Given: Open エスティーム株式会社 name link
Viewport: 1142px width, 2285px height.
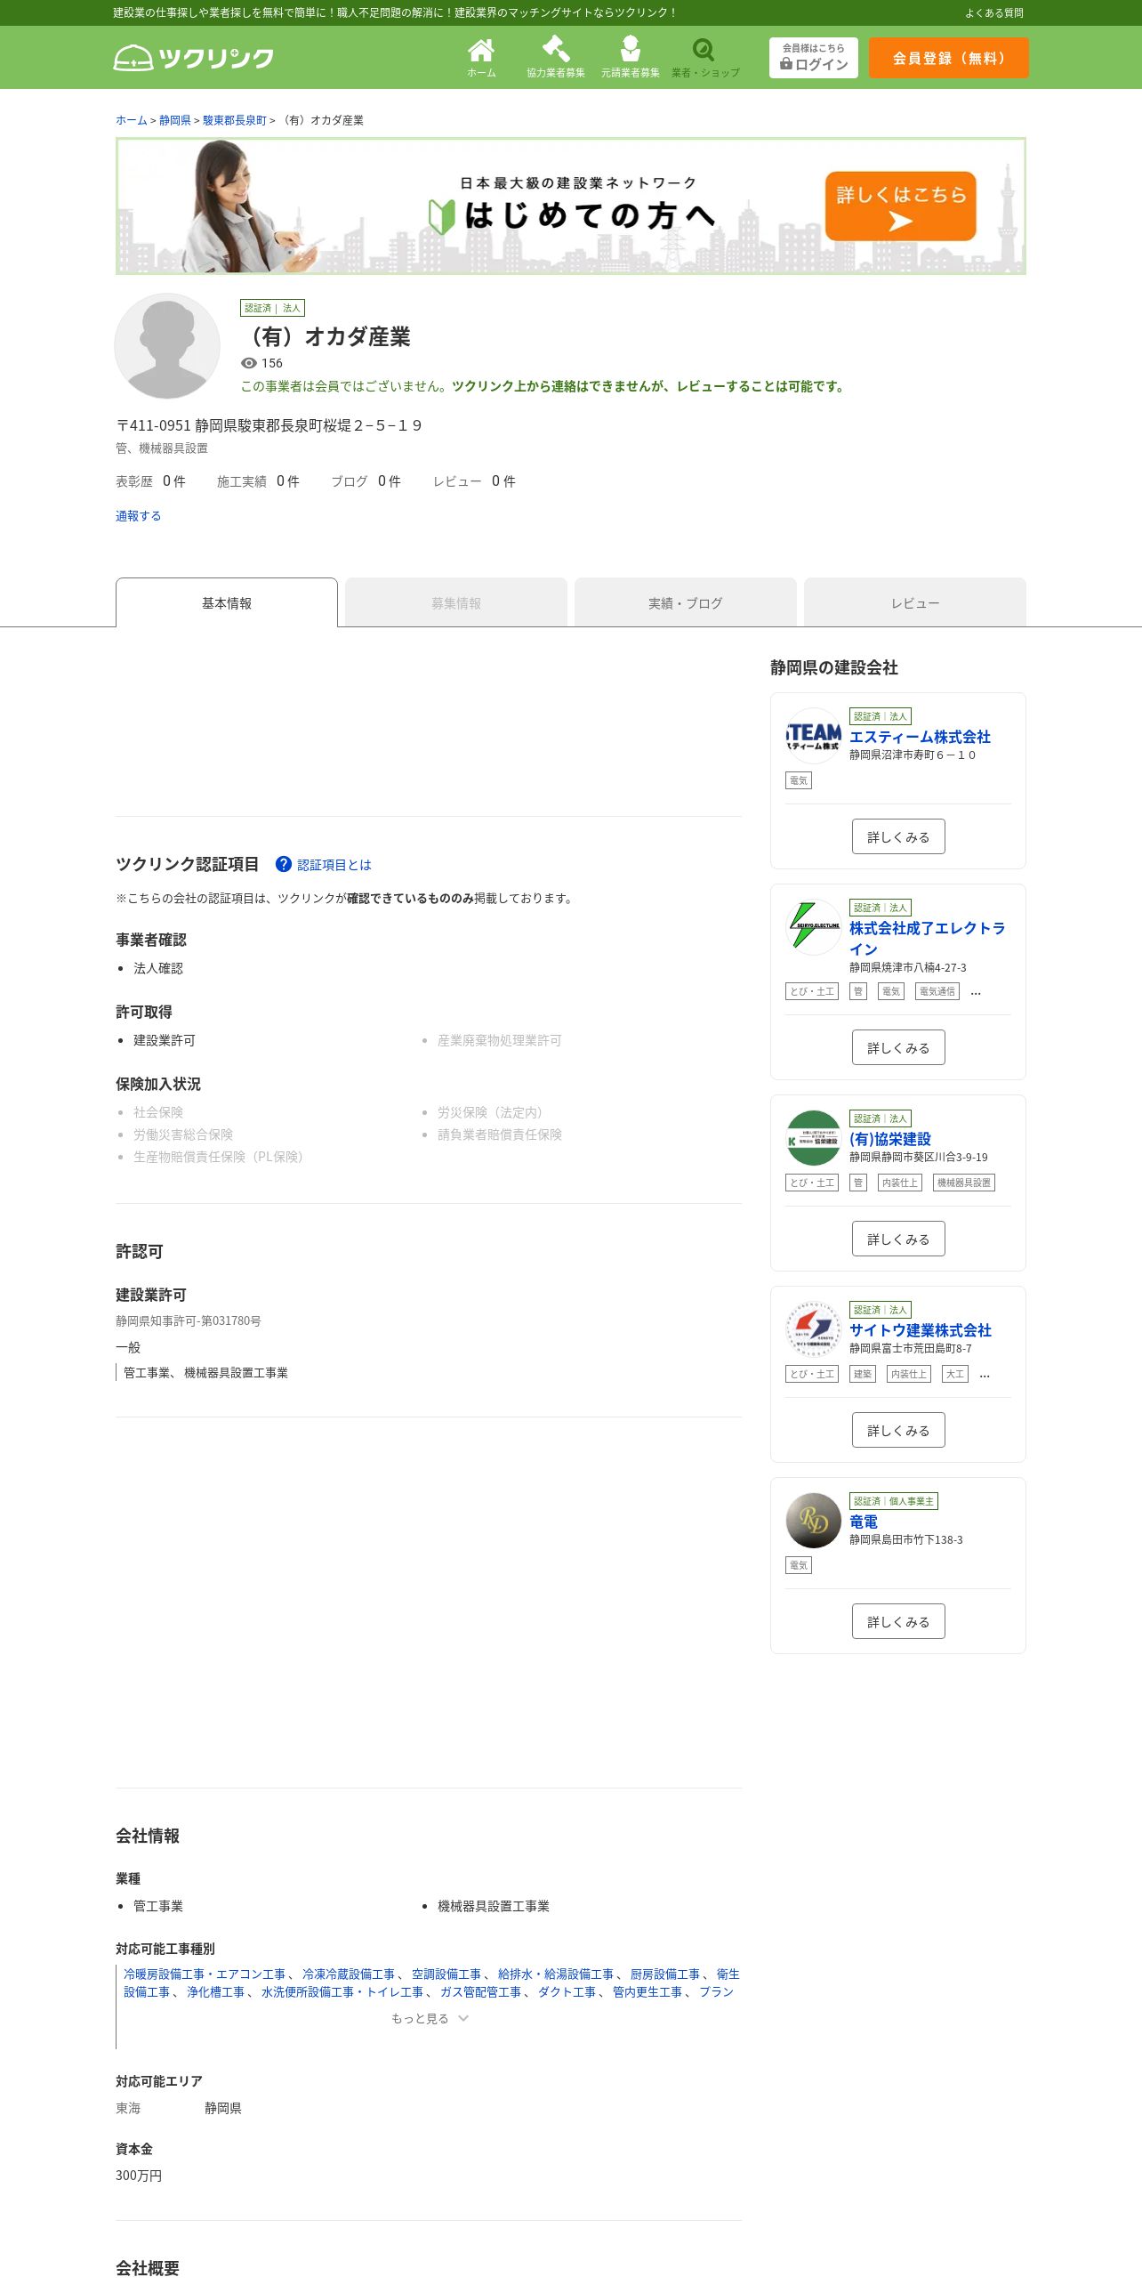Looking at the screenshot, I should click(x=920, y=737).
